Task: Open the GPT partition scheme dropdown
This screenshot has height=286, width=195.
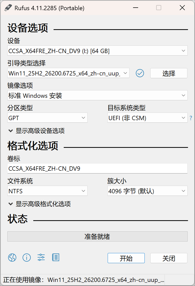Action: (x=47, y=118)
